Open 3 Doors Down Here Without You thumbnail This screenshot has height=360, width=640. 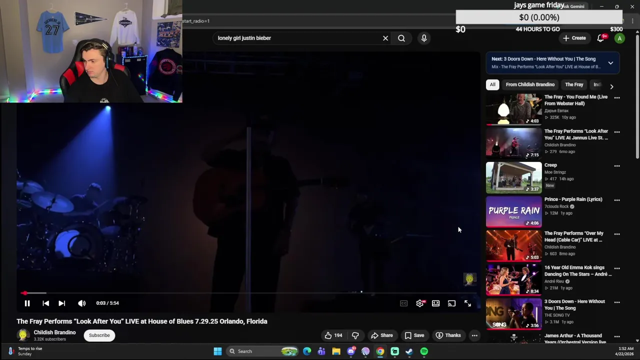(513, 313)
